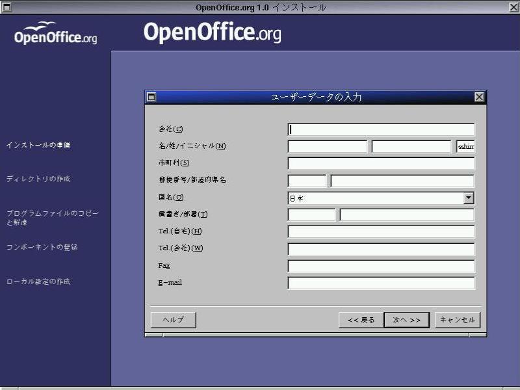Click the E-mail address input field

click(x=381, y=283)
